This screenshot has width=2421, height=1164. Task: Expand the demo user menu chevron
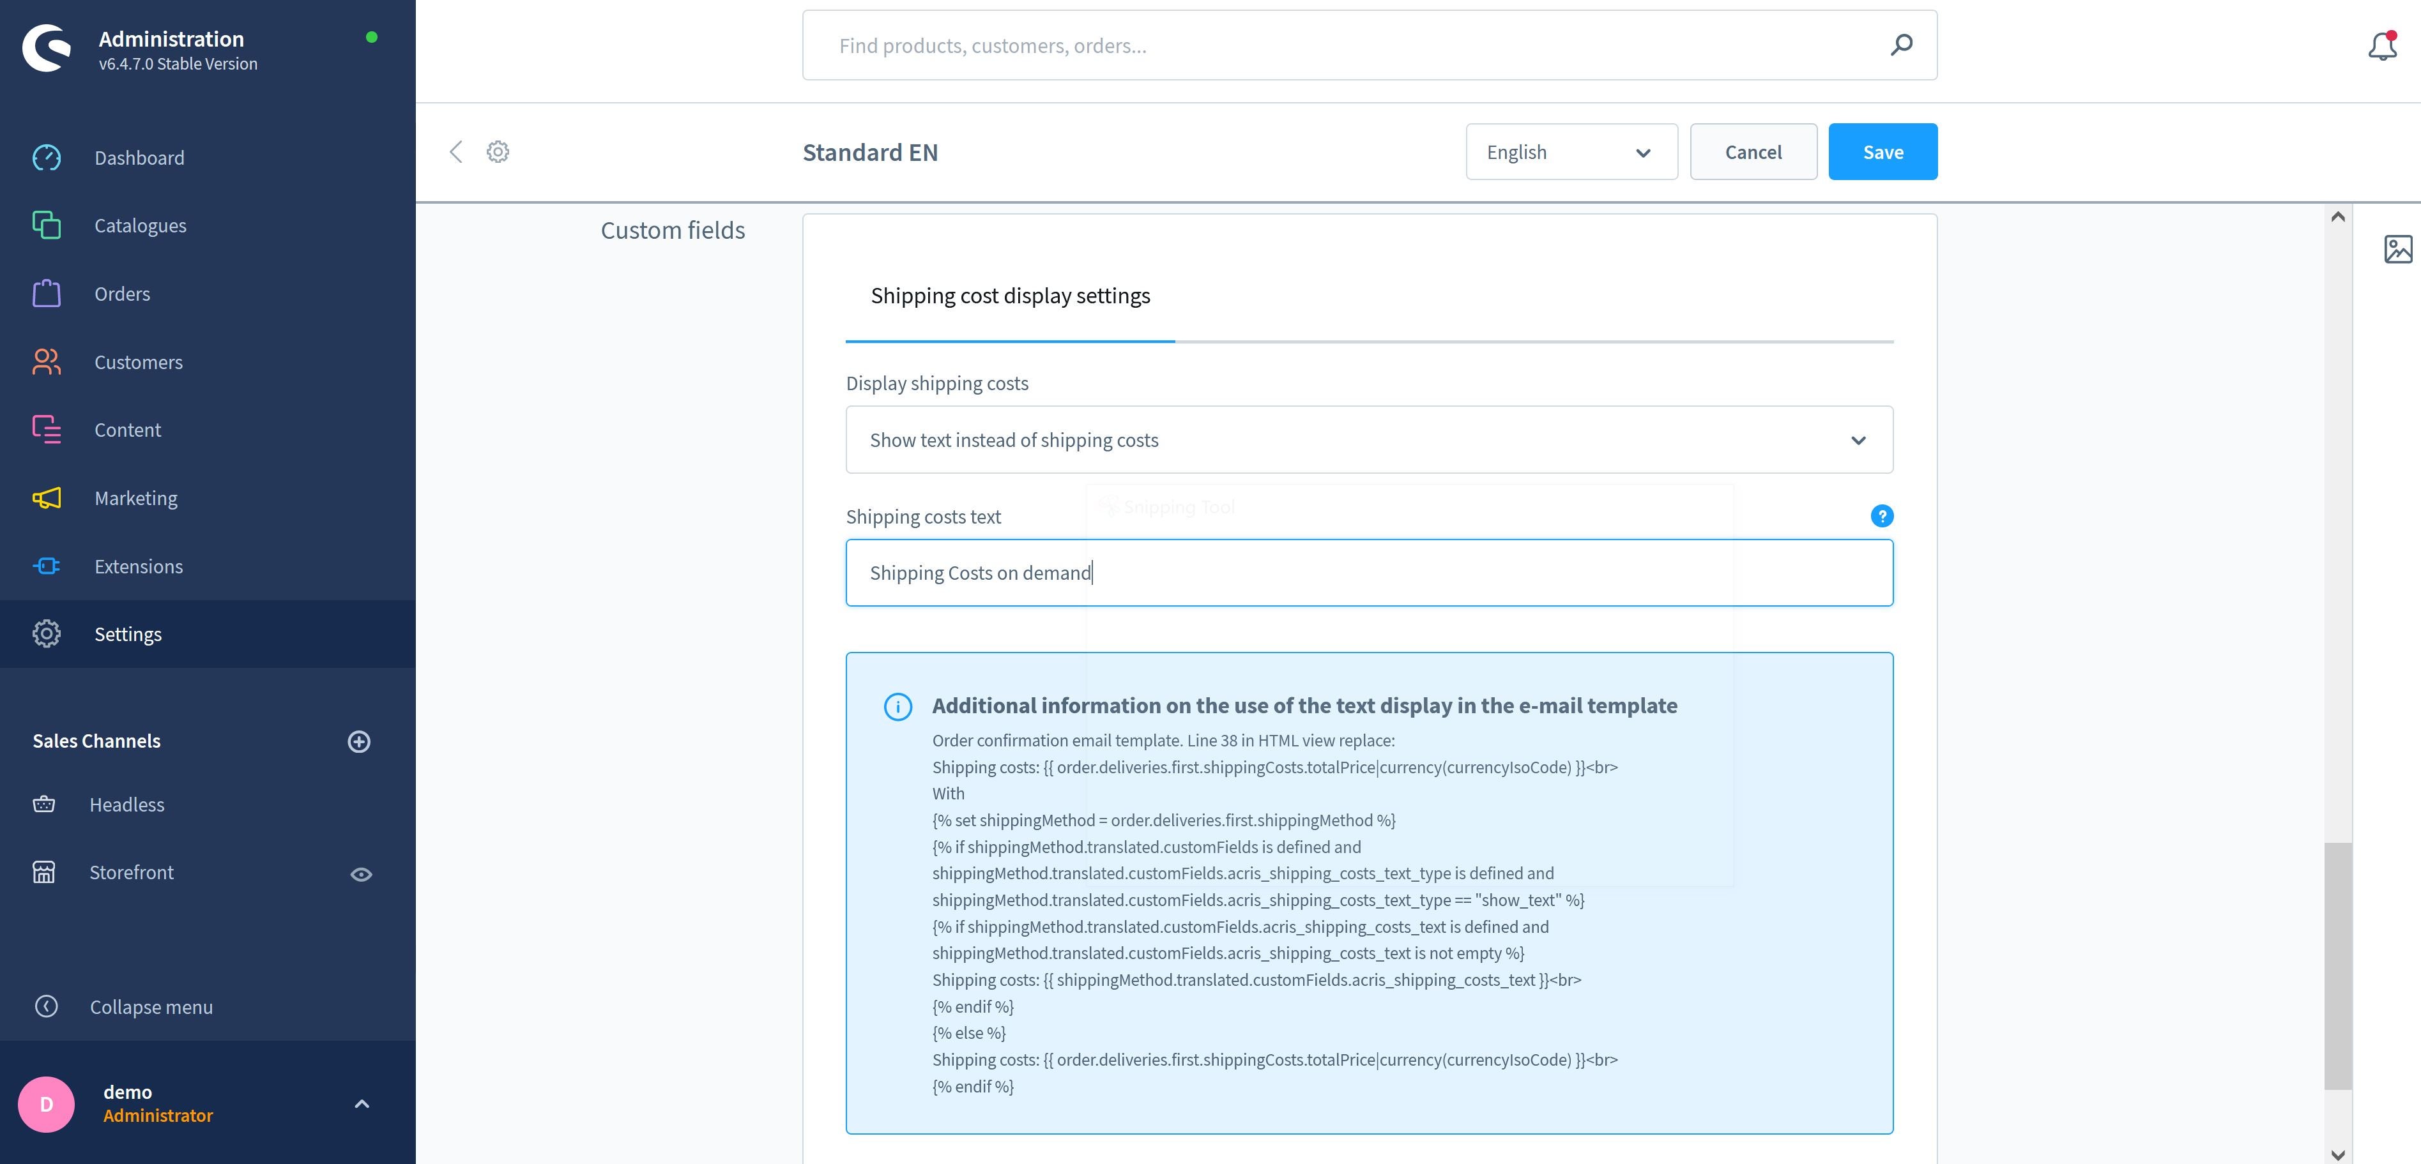click(362, 1105)
